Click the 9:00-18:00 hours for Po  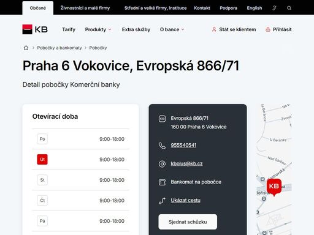112,139
